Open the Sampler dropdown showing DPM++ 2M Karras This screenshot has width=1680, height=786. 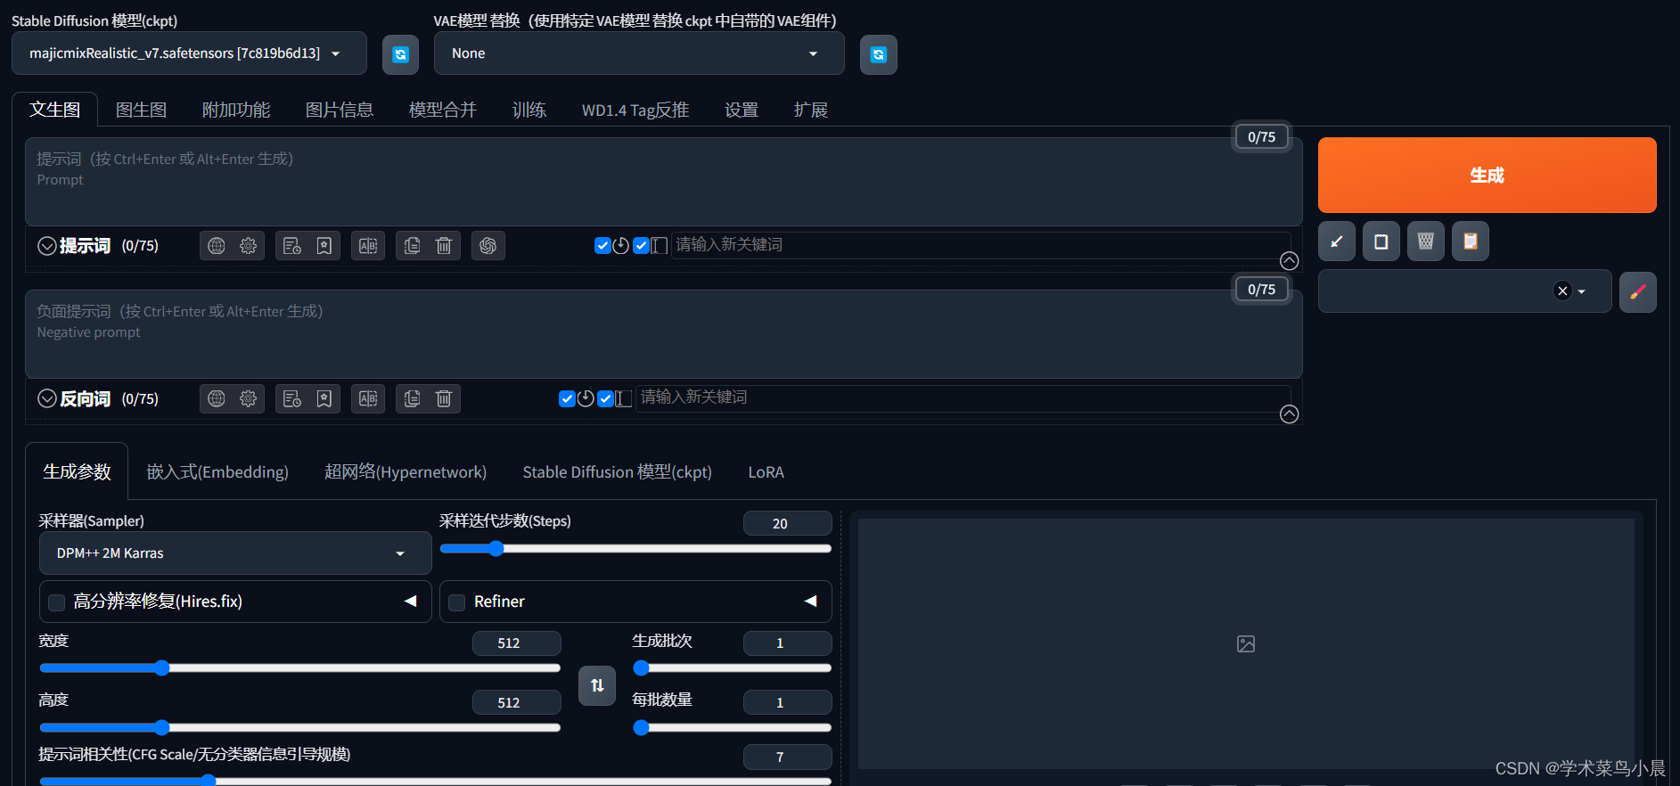click(x=235, y=553)
